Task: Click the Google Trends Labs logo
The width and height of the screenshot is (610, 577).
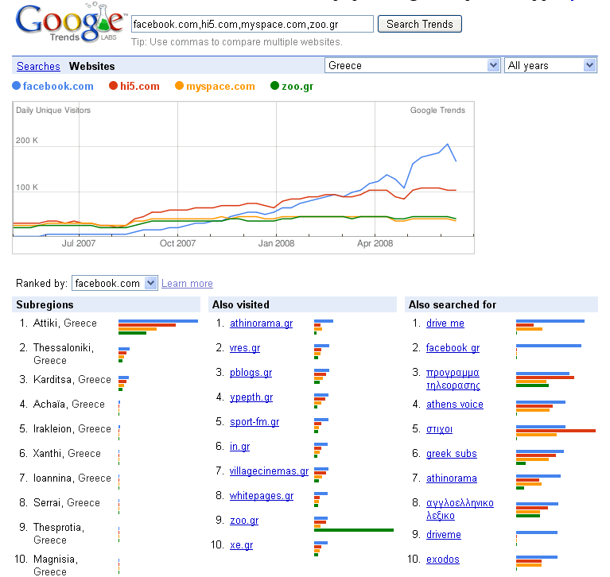Action: (71, 22)
